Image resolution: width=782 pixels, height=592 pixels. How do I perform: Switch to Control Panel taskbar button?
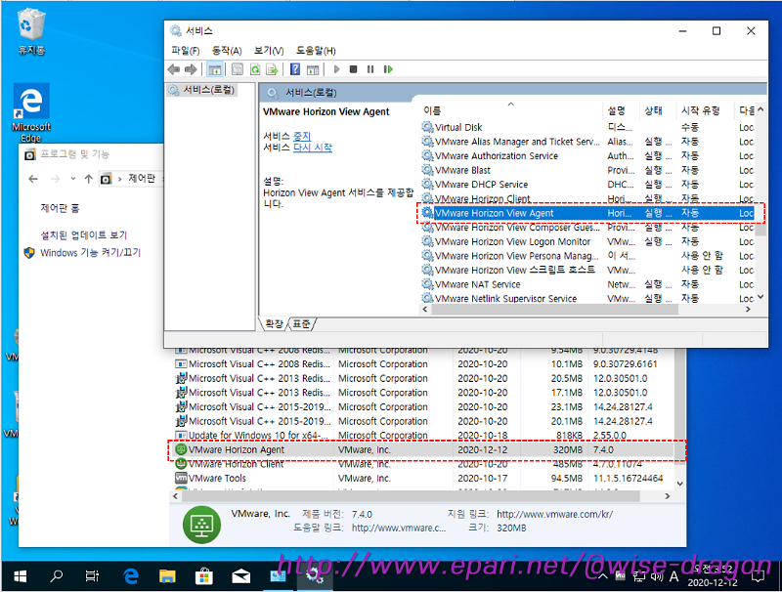click(278, 576)
